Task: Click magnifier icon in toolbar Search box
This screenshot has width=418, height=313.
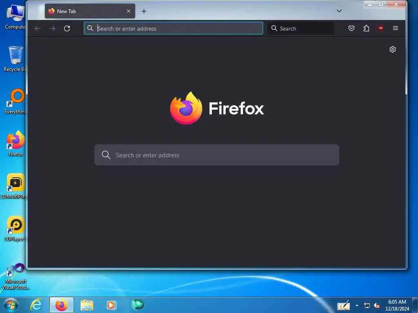Action: coord(274,28)
